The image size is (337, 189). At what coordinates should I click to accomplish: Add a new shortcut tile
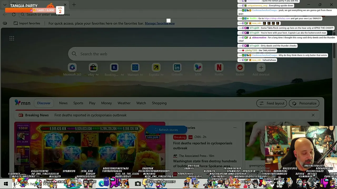point(261,70)
